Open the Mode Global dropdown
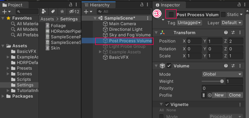The height and width of the screenshot is (118, 249). pos(222,74)
